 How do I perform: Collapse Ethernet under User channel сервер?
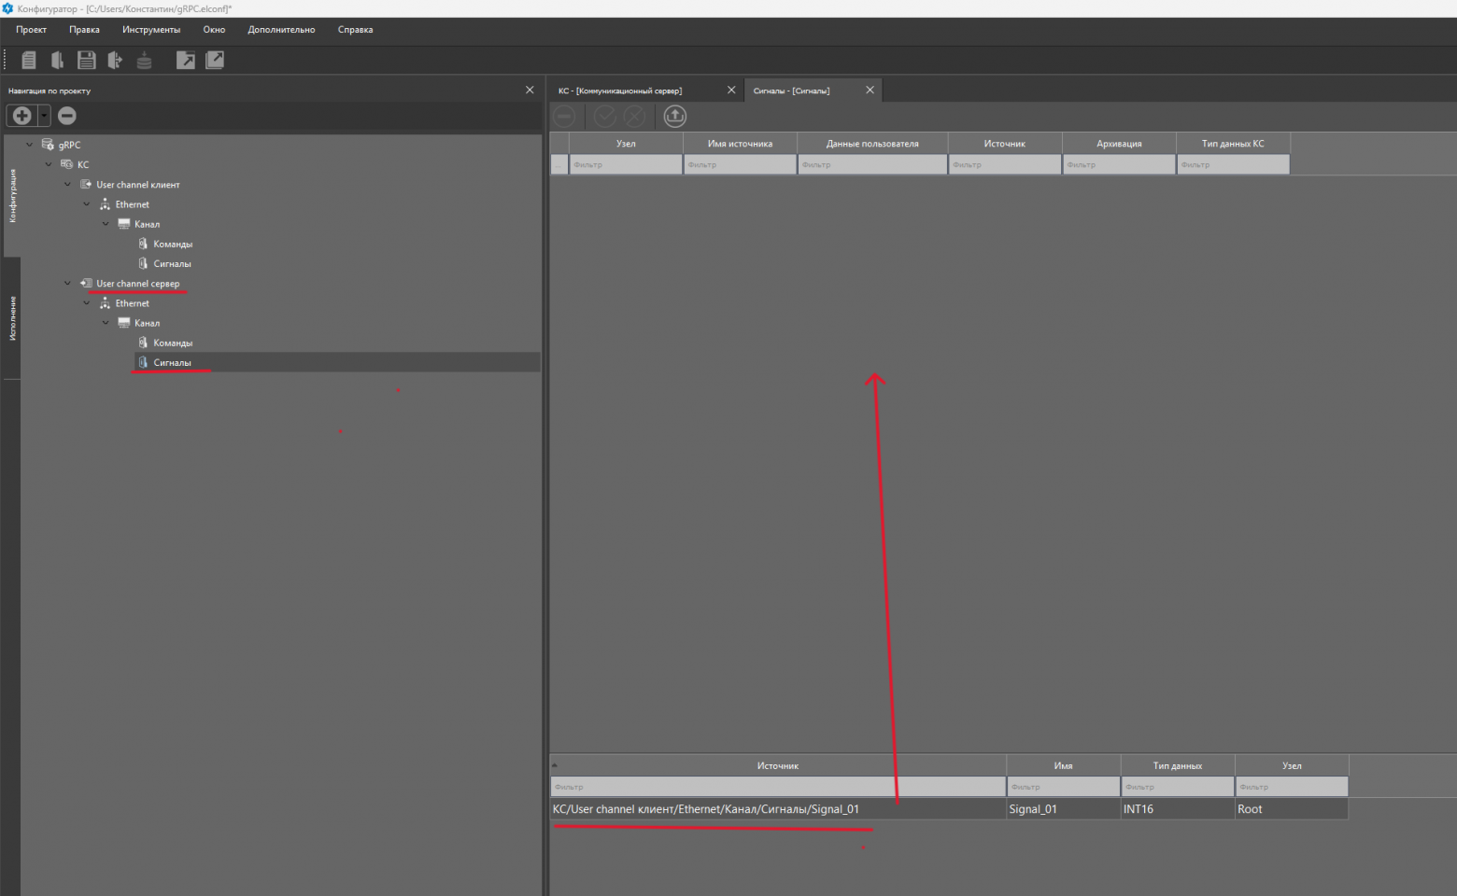click(x=87, y=303)
